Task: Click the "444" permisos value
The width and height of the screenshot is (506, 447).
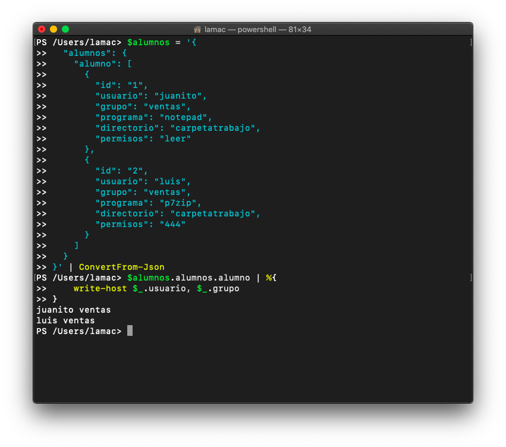Action: (172, 224)
